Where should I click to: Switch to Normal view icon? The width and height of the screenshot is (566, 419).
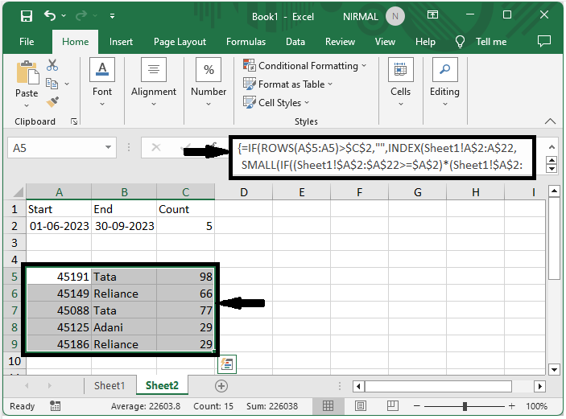[328, 406]
